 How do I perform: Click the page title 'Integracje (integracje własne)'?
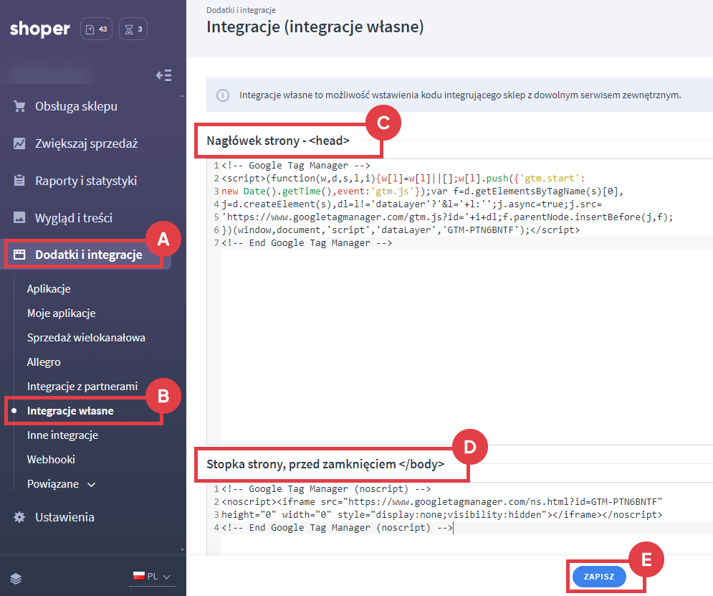coord(315,27)
